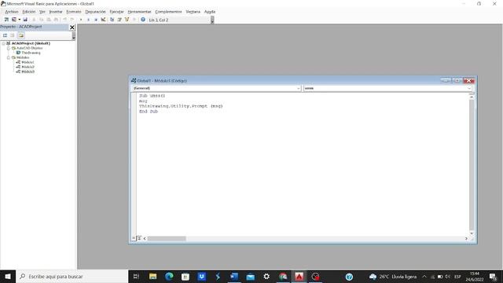
Task: Open the Insert object dropdown arrow
Action: click(19, 20)
